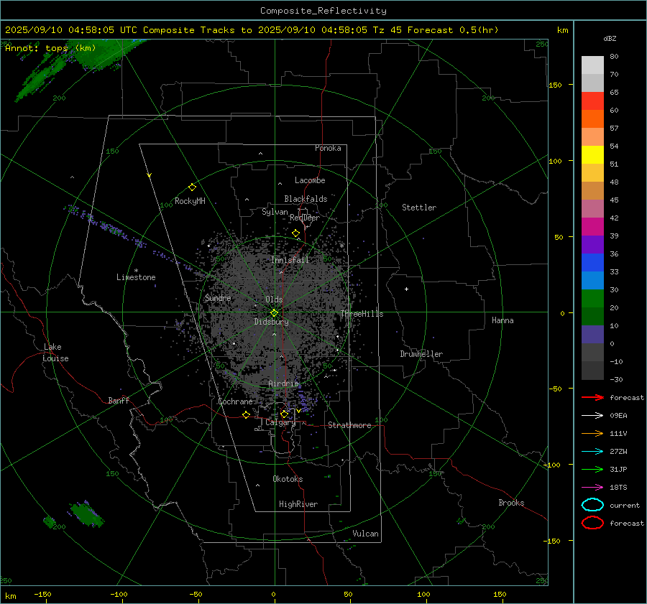Select the magenta 39-42 dBZ swatch

tap(592, 227)
